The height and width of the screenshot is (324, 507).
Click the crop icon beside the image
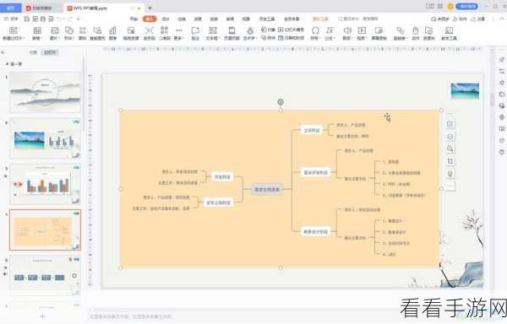pyautogui.click(x=450, y=161)
